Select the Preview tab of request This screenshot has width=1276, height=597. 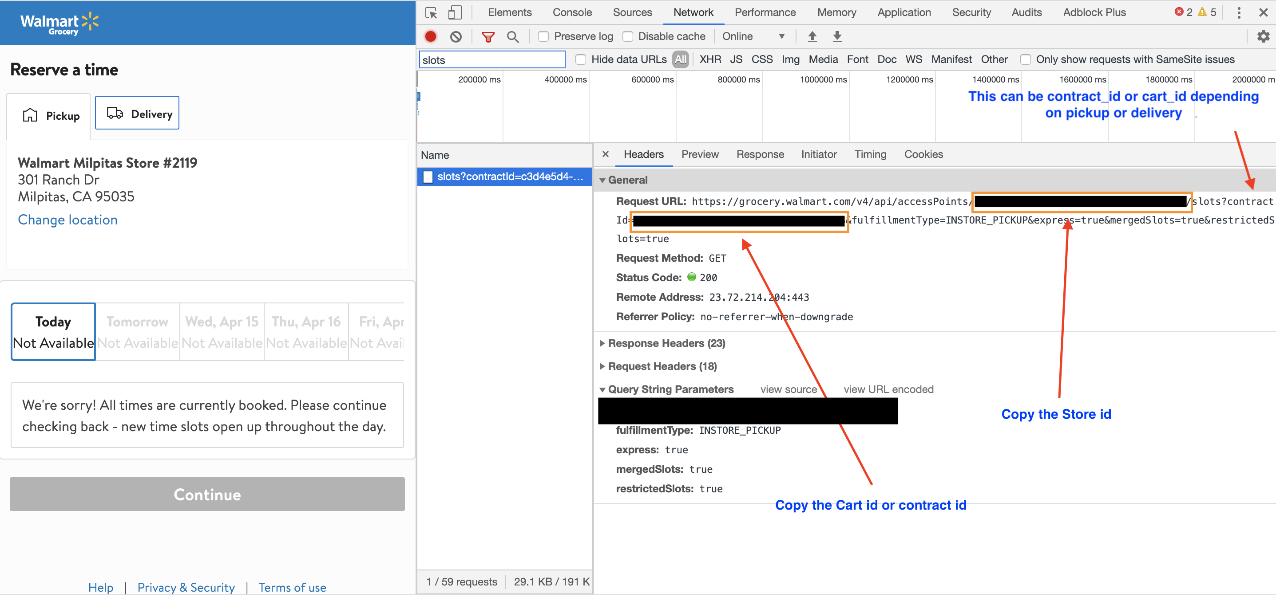699,154
